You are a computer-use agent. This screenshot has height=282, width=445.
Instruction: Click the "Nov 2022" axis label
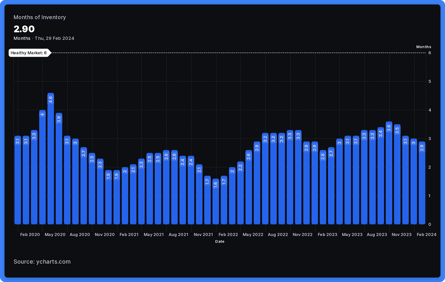tap(303, 234)
